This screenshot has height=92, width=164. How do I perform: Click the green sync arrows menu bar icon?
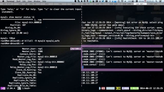click(90, 1)
